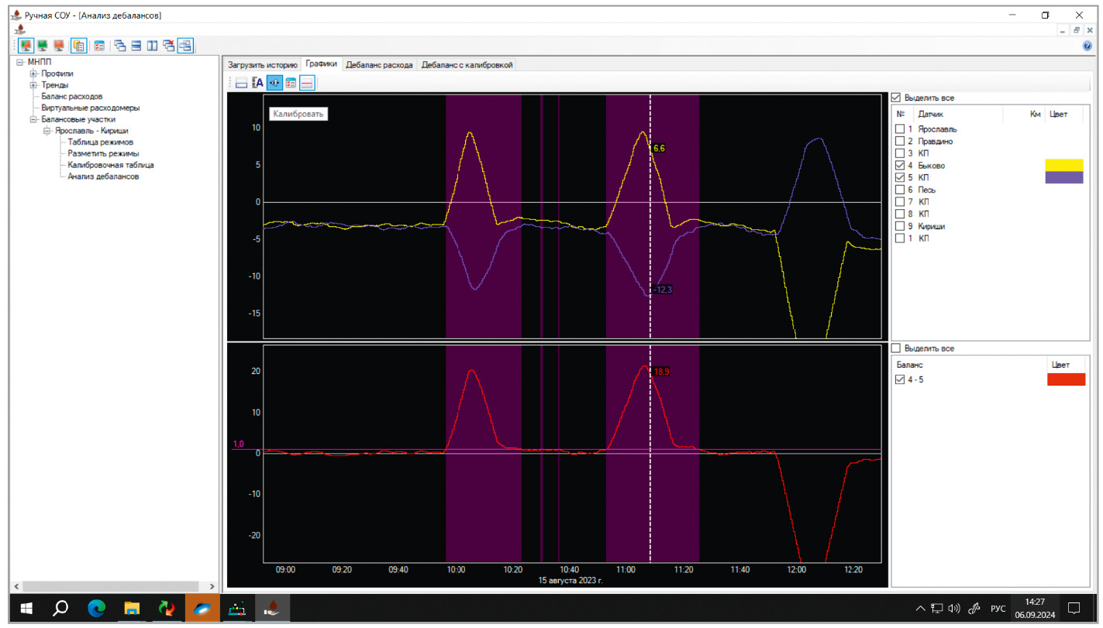This screenshot has width=1103, height=628.
Task: Click left arrow of tree panel scrollbar
Action: coord(16,587)
